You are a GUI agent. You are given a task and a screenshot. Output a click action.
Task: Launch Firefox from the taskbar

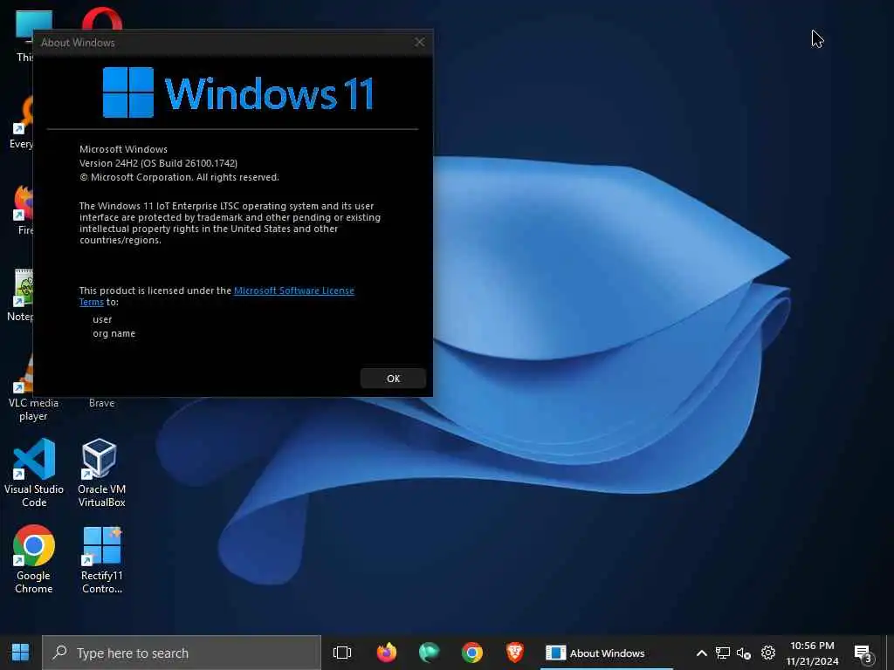[x=387, y=653]
